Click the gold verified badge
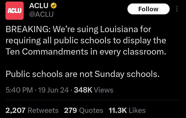186x118 pixels. [54, 6]
